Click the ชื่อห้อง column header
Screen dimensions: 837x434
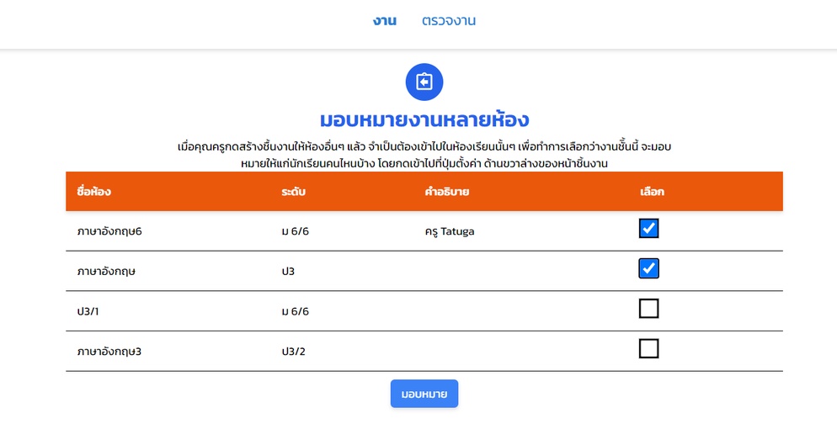pos(94,192)
